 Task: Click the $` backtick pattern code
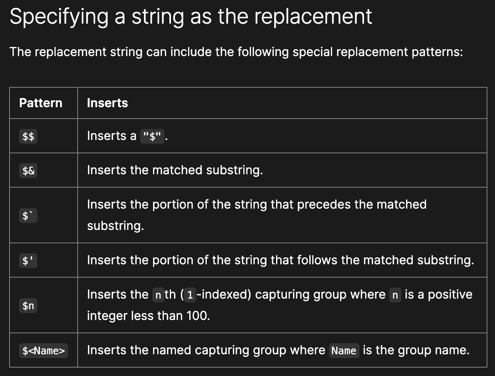[x=28, y=216]
